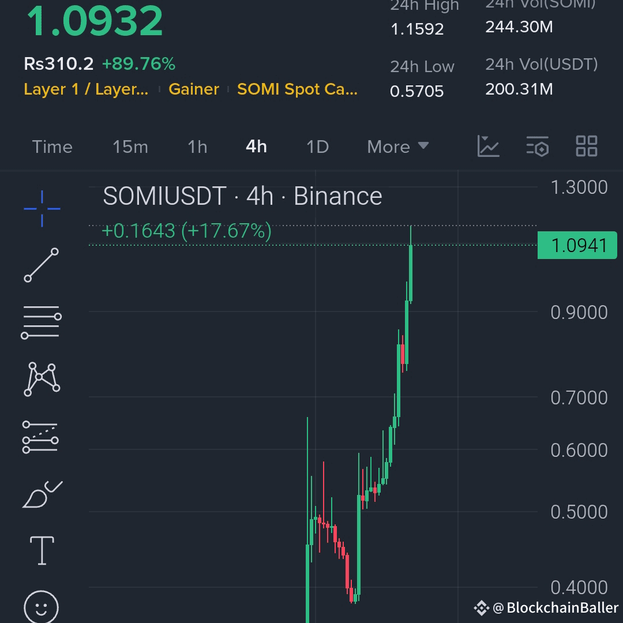Select the trend line drawing tool
623x623 pixels.
click(x=42, y=265)
